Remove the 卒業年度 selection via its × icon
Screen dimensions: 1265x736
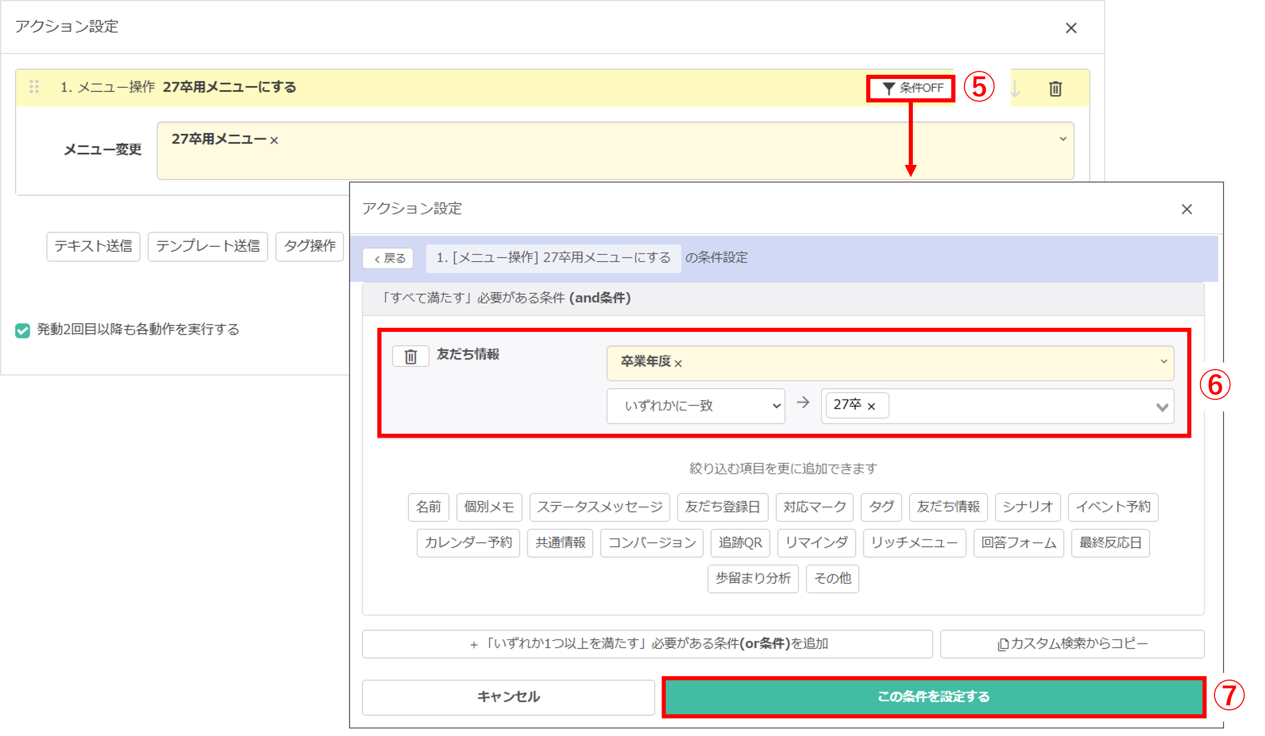click(x=679, y=364)
